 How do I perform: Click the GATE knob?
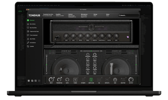(x=67, y=80)
